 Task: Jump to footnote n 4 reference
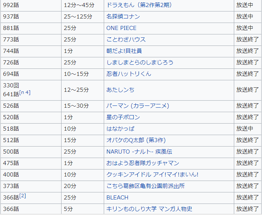[x=25, y=93]
